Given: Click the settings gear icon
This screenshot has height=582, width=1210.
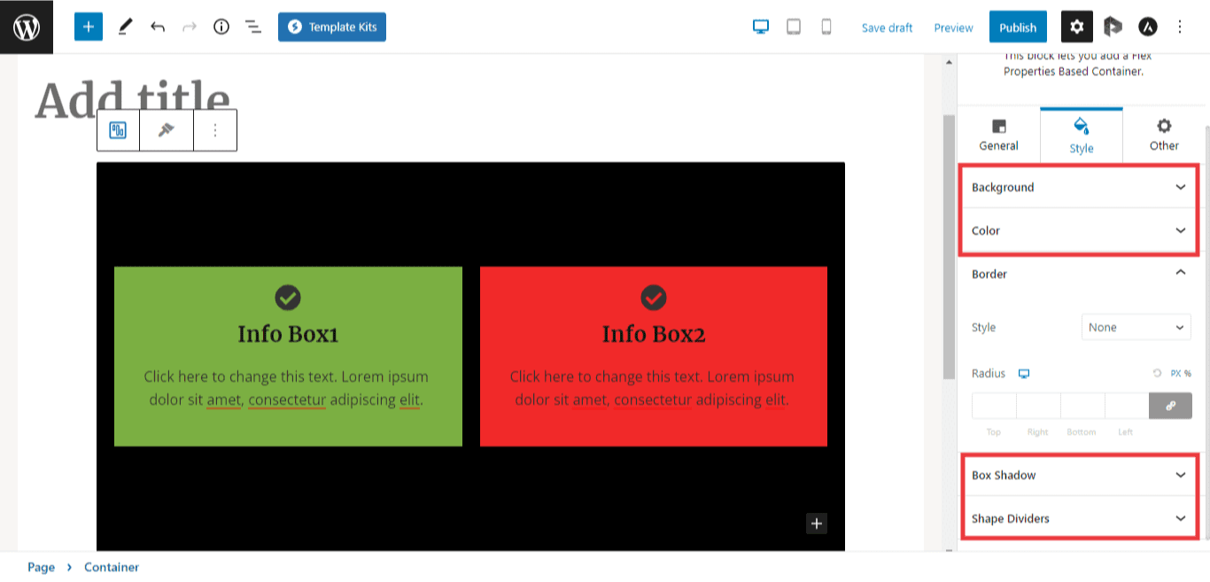Looking at the screenshot, I should (1076, 27).
